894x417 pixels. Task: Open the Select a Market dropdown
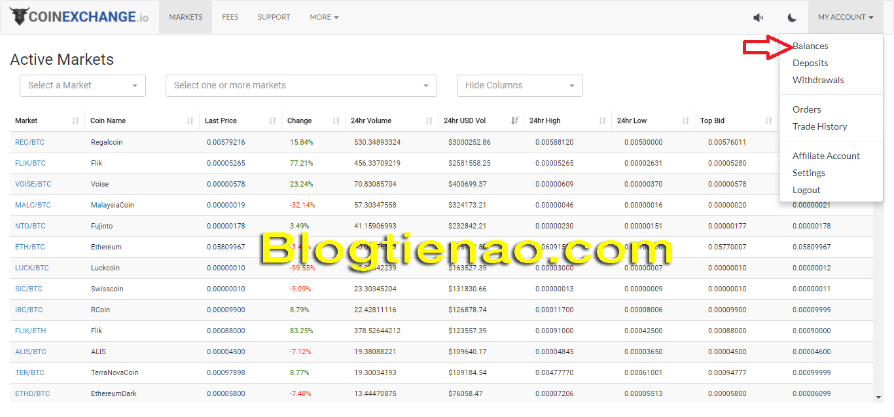click(82, 86)
